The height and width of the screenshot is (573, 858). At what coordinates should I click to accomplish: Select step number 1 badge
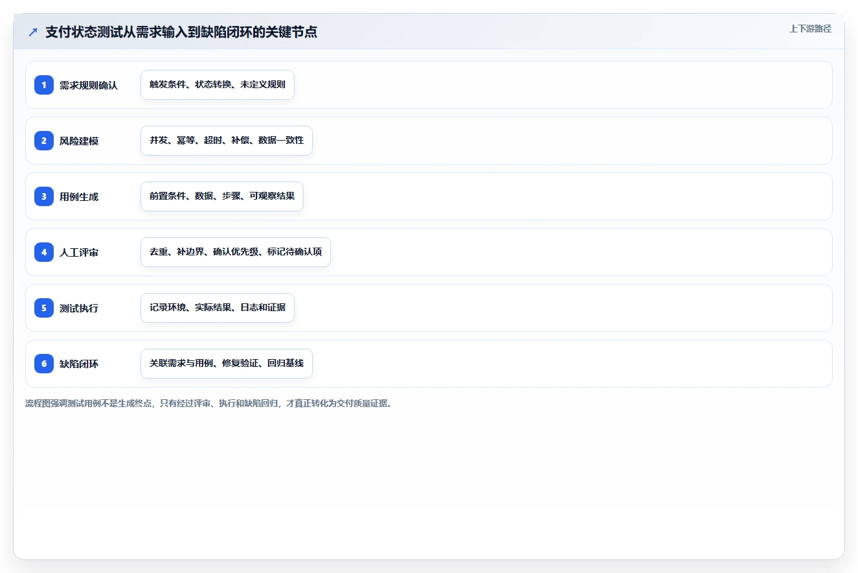(44, 85)
